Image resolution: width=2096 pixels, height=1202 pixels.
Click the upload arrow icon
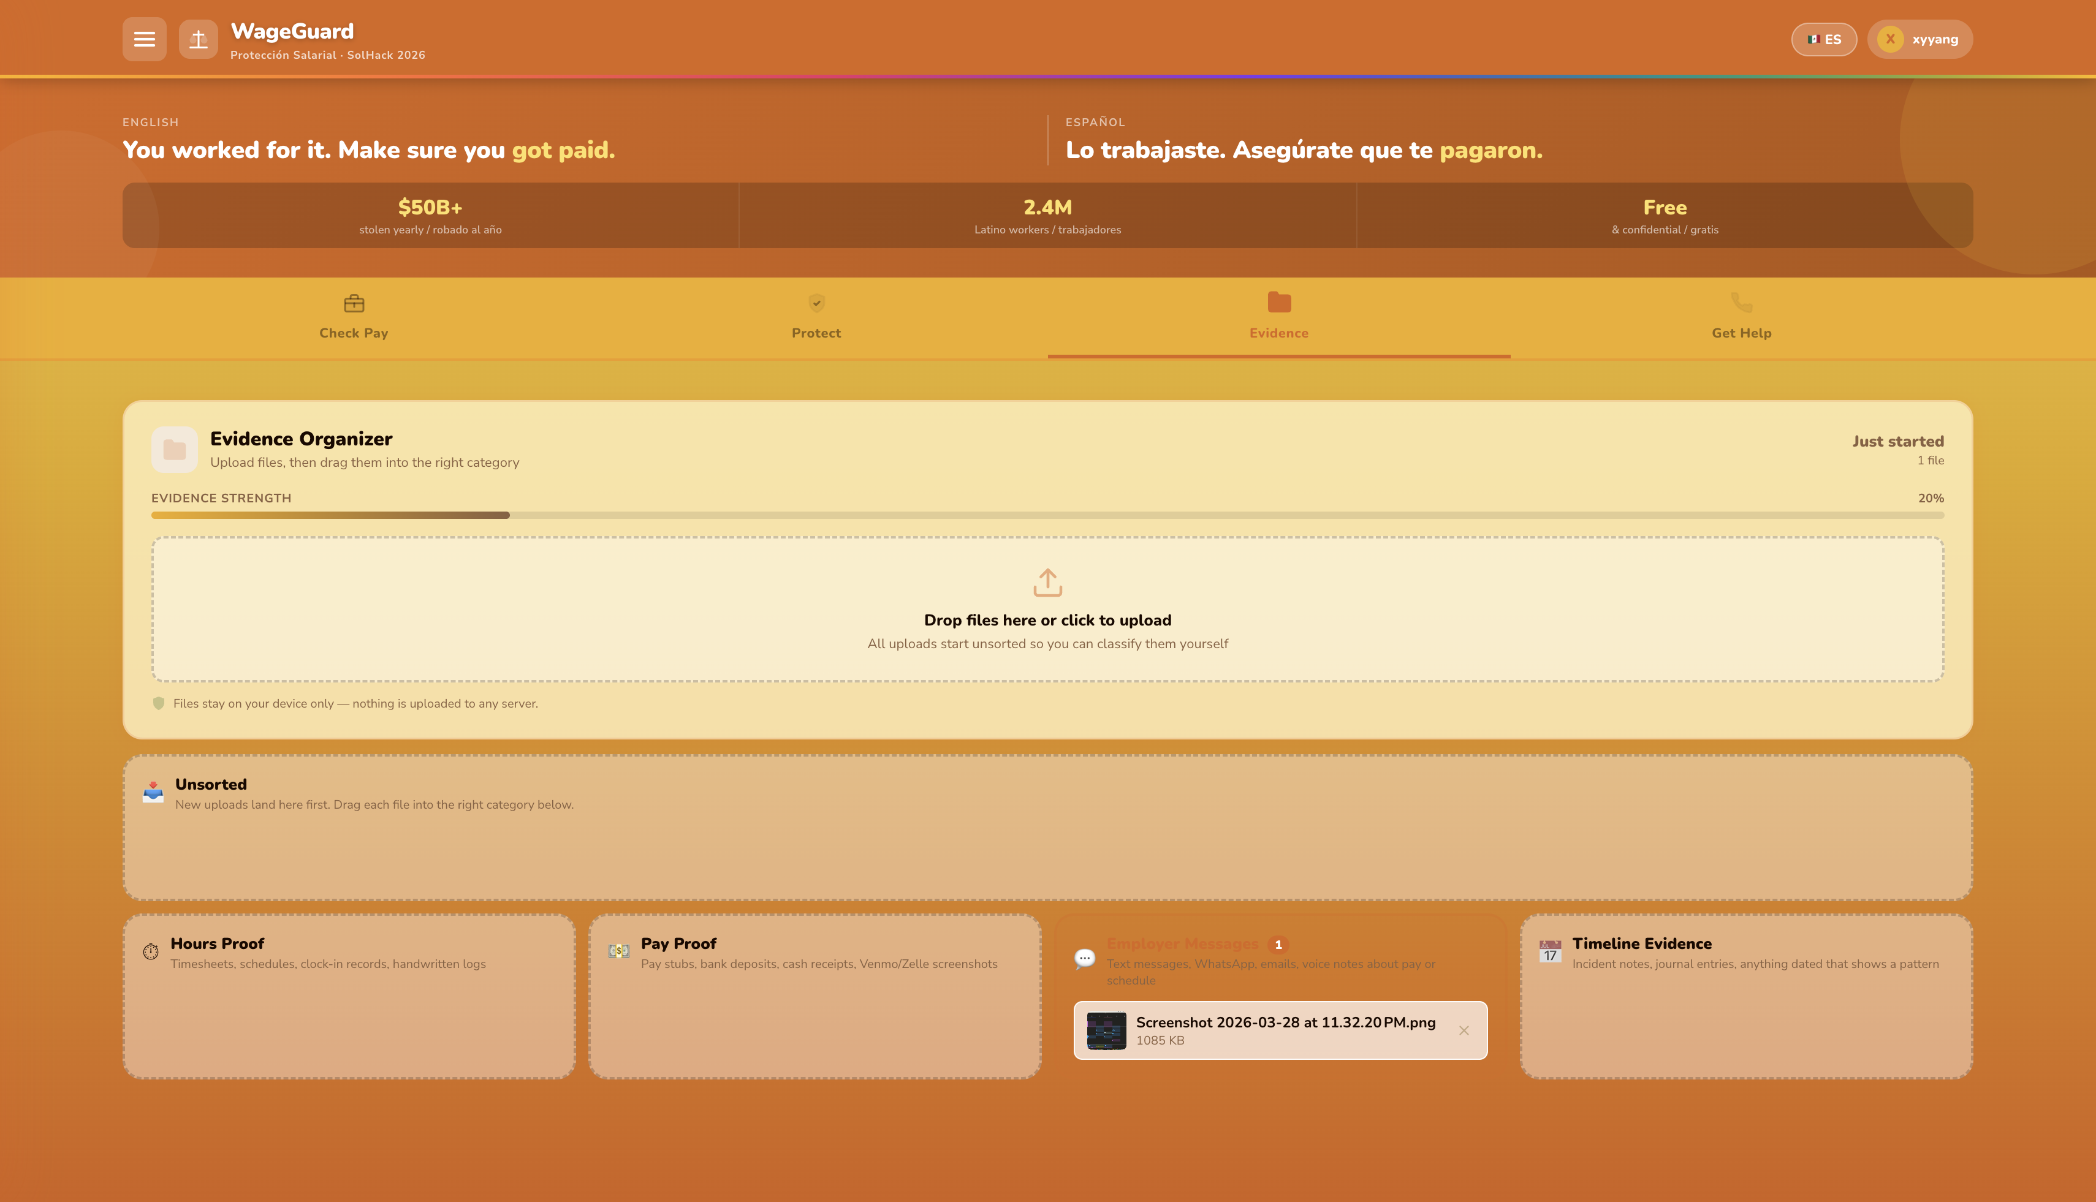[1047, 582]
